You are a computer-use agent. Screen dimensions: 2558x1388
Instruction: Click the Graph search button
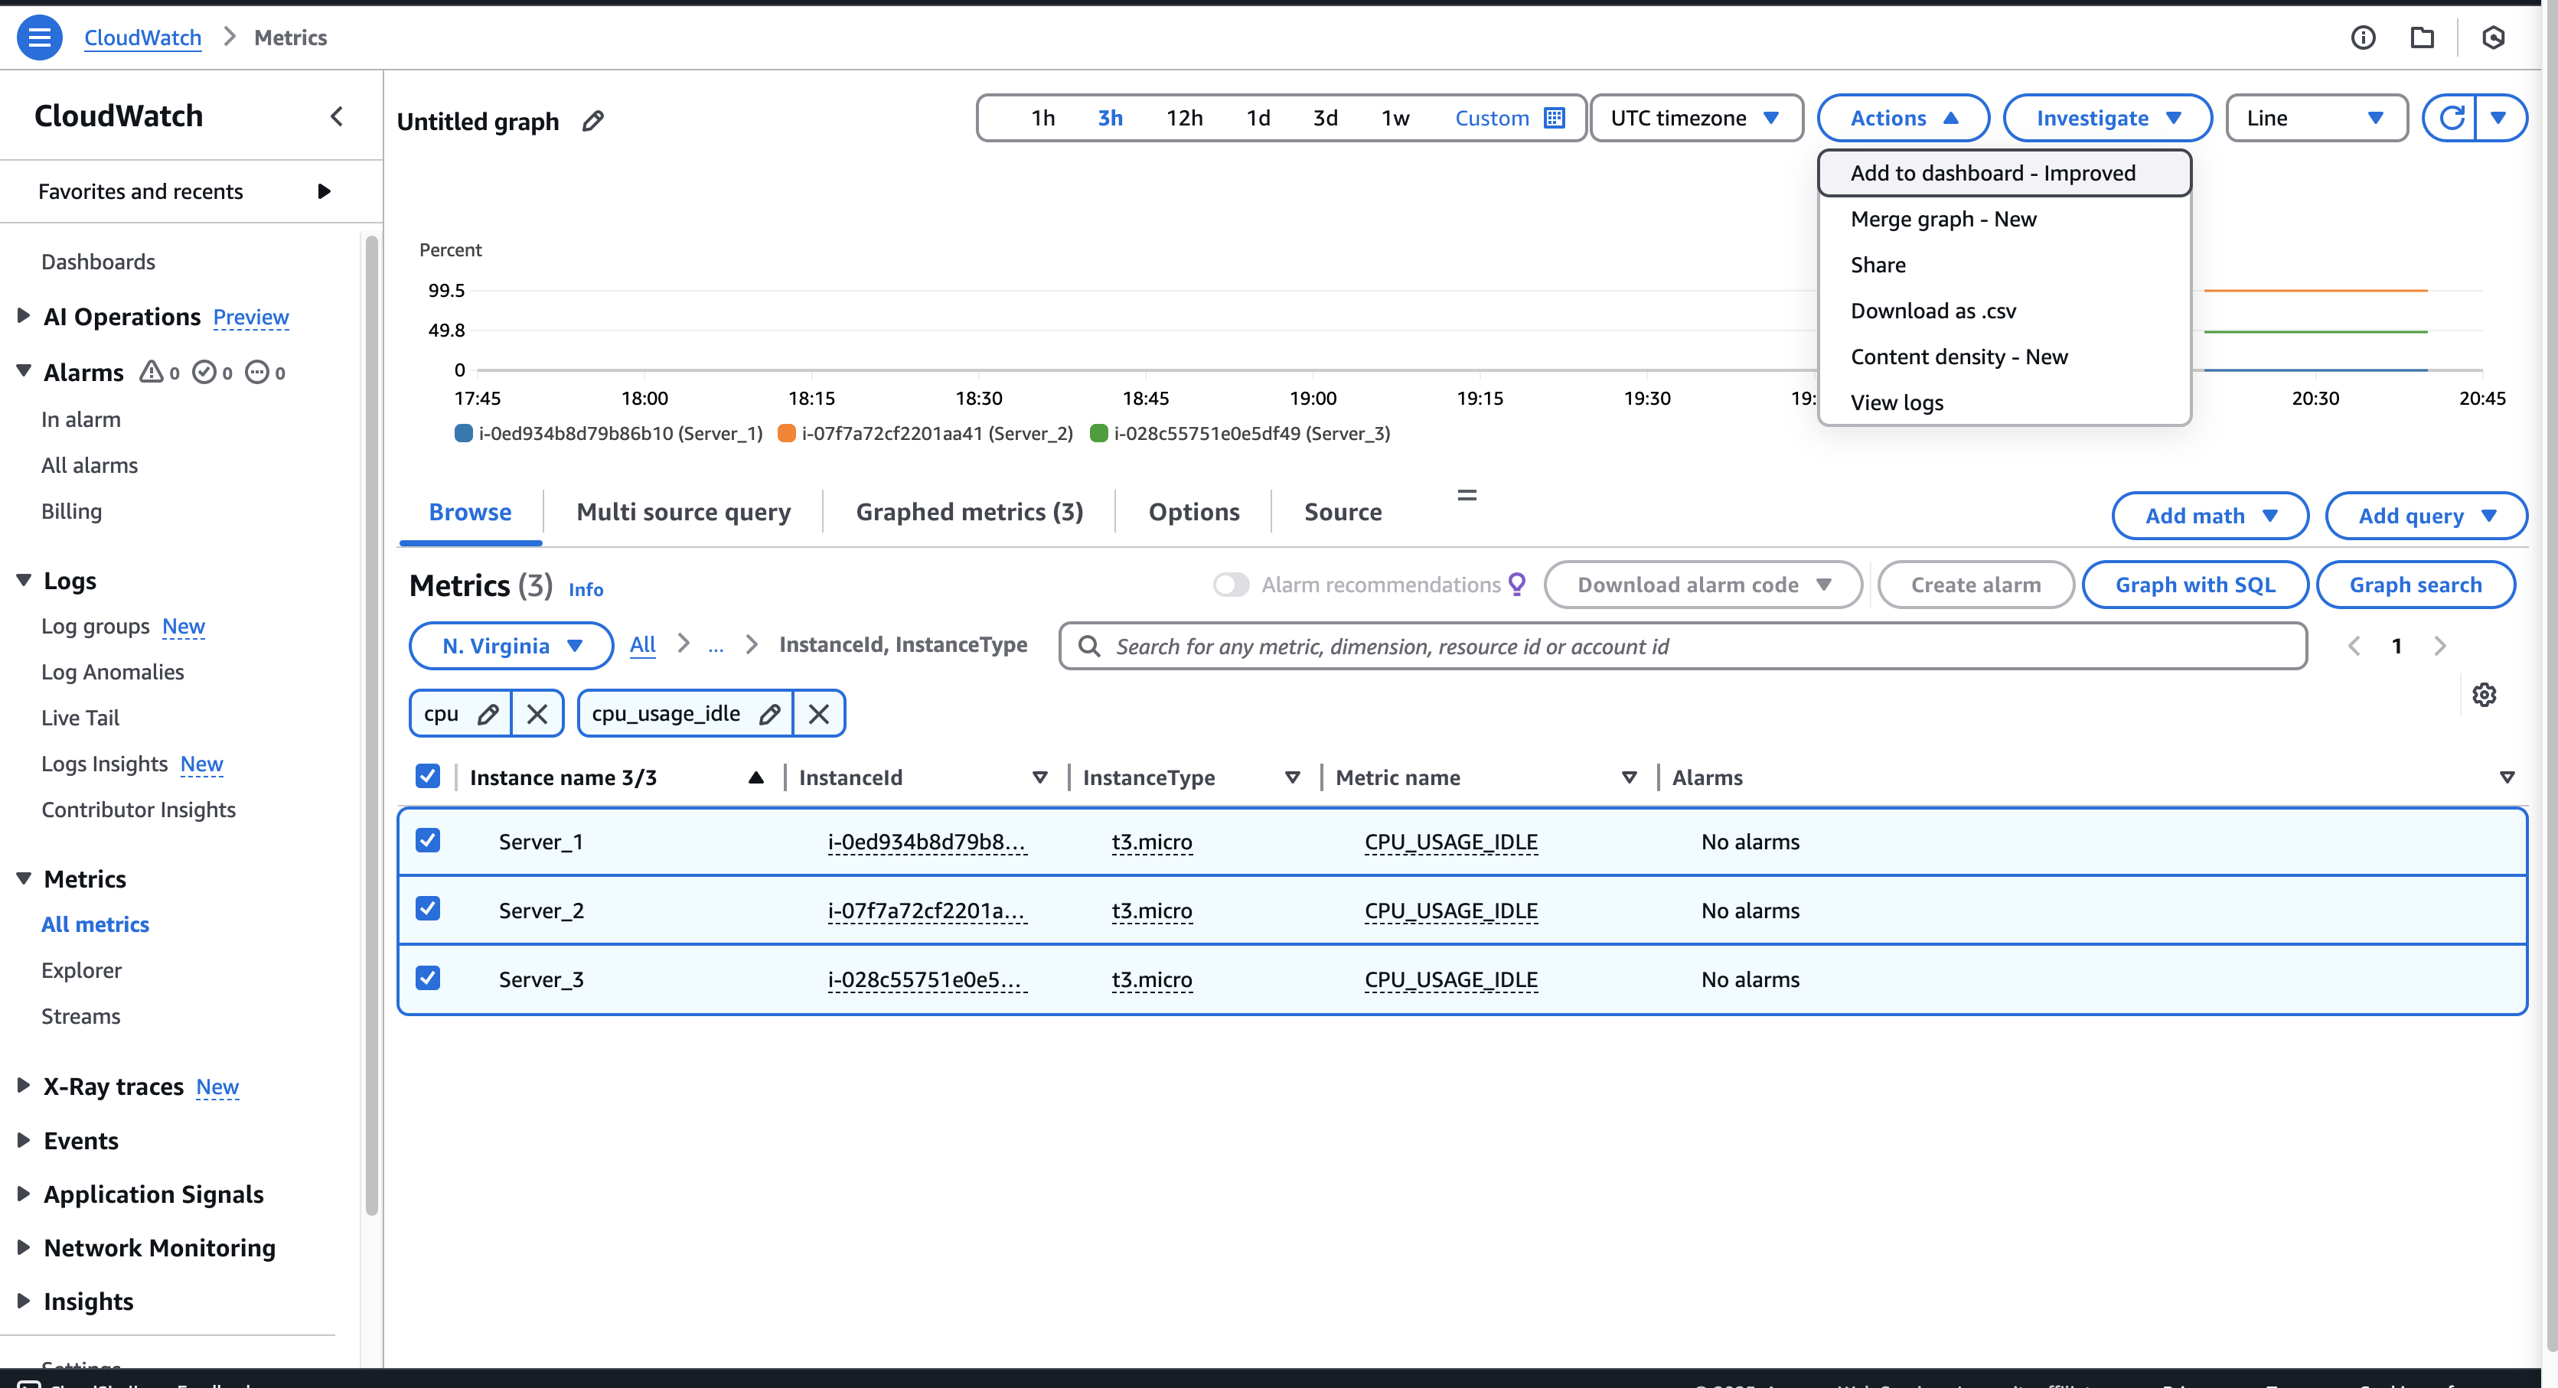pos(2415,585)
